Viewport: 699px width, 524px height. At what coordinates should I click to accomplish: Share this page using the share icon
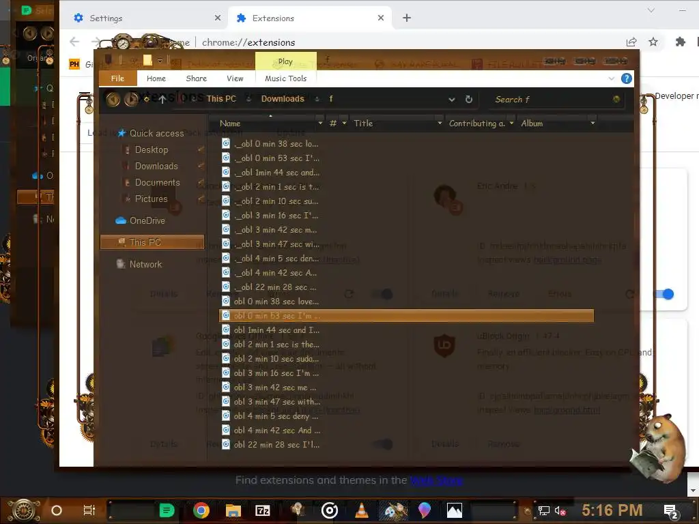631,42
